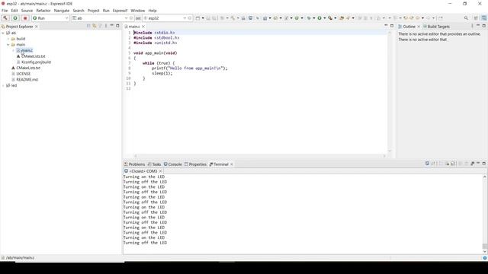Click the terminal vertical scrollbar
This screenshot has width=488, height=274.
click(485, 214)
